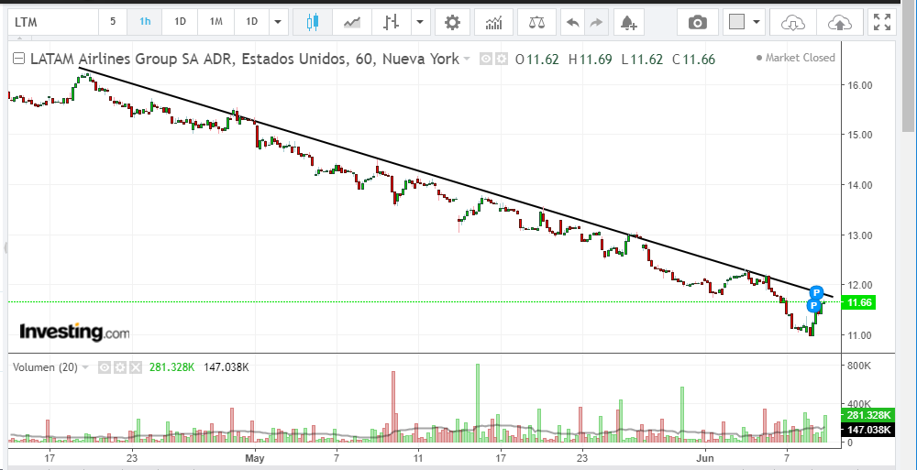The height and width of the screenshot is (470, 917).
Task: Switch to line chart style
Action: (x=352, y=22)
